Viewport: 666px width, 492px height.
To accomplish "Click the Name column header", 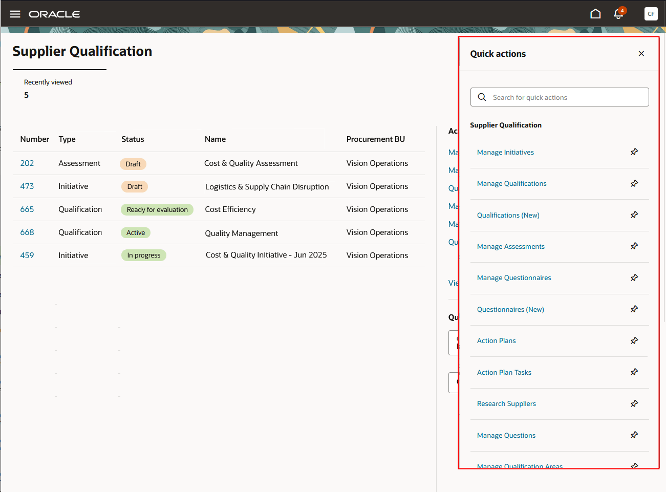I will pyautogui.click(x=215, y=139).
